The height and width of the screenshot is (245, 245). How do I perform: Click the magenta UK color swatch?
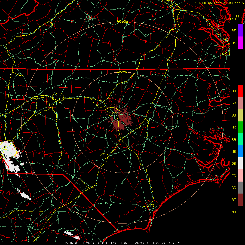click(x=240, y=43)
